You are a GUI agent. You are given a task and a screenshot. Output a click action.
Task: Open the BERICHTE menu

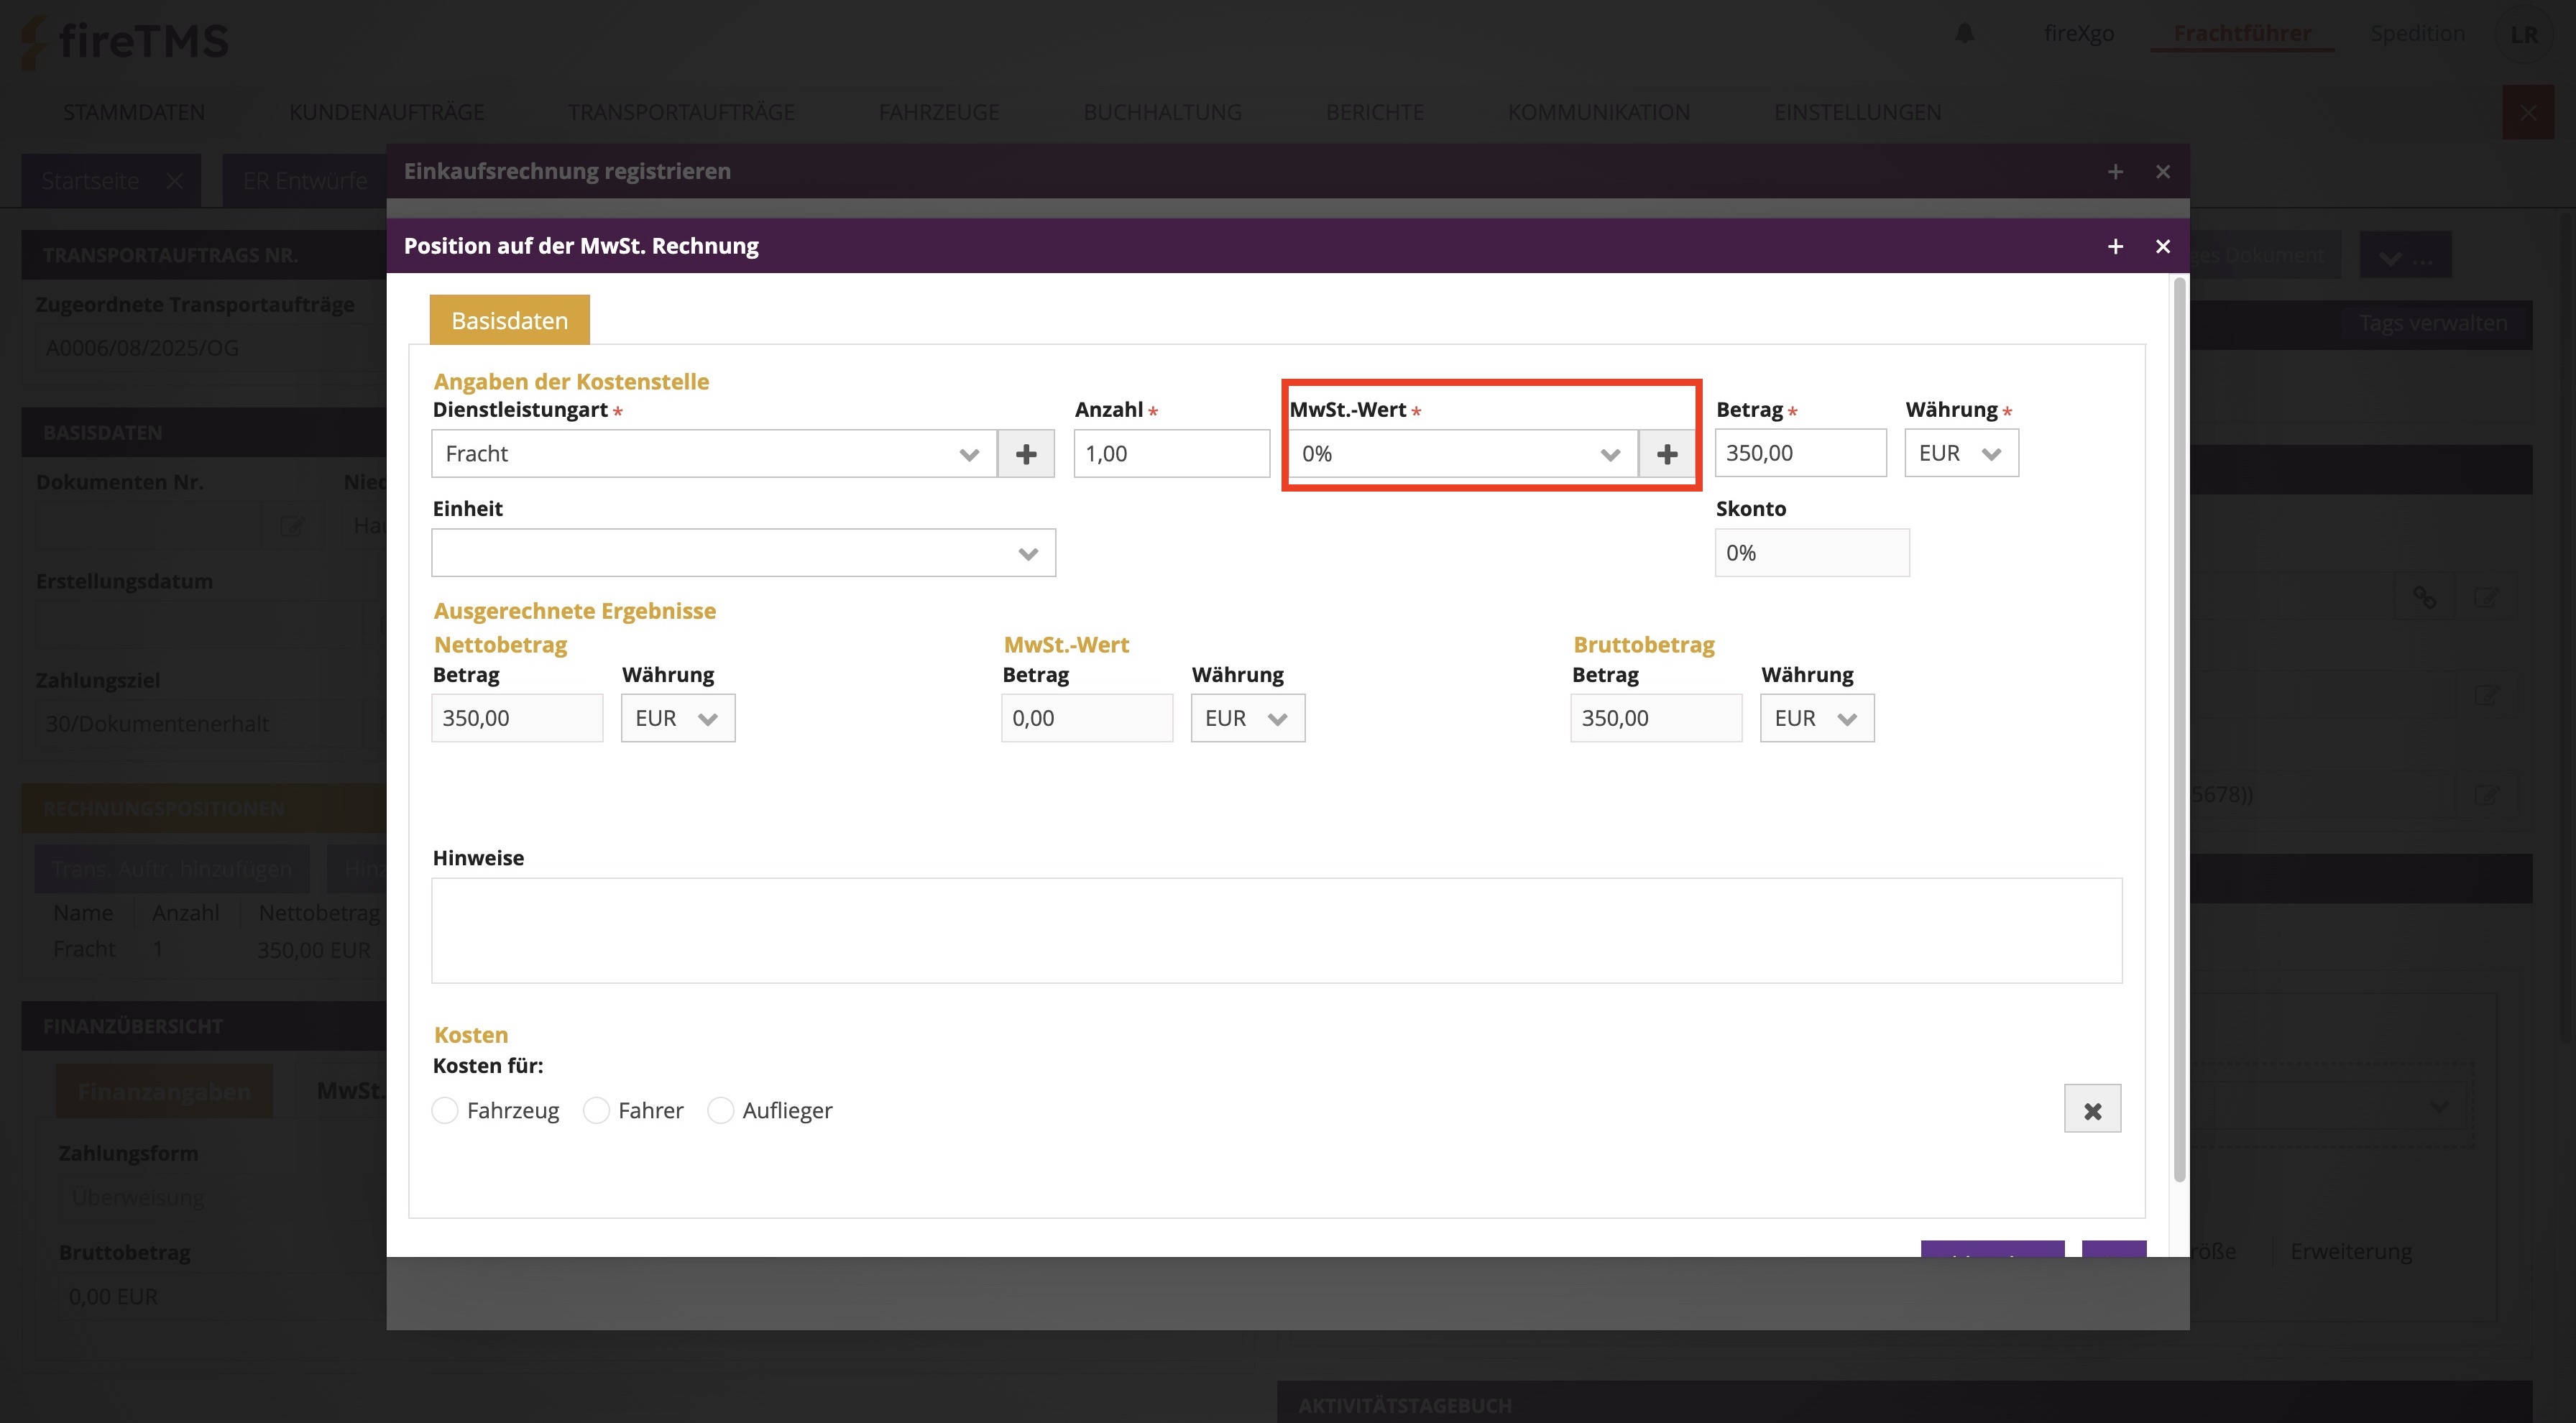(1375, 112)
